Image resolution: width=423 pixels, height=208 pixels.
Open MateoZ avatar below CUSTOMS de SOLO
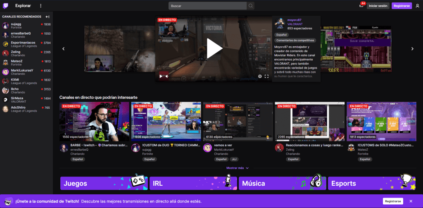(x=351, y=148)
